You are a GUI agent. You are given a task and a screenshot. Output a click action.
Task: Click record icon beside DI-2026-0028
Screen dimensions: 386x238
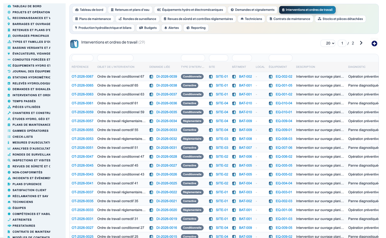pos(151,157)
